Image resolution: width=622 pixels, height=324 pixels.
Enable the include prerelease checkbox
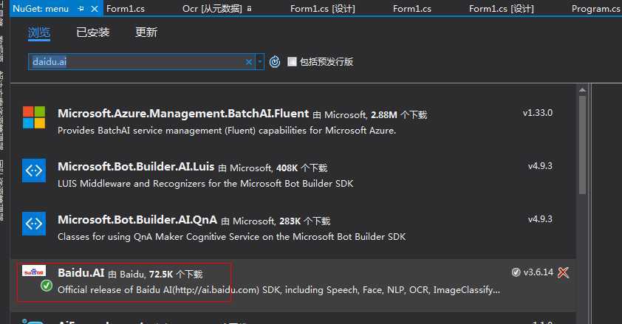(292, 61)
